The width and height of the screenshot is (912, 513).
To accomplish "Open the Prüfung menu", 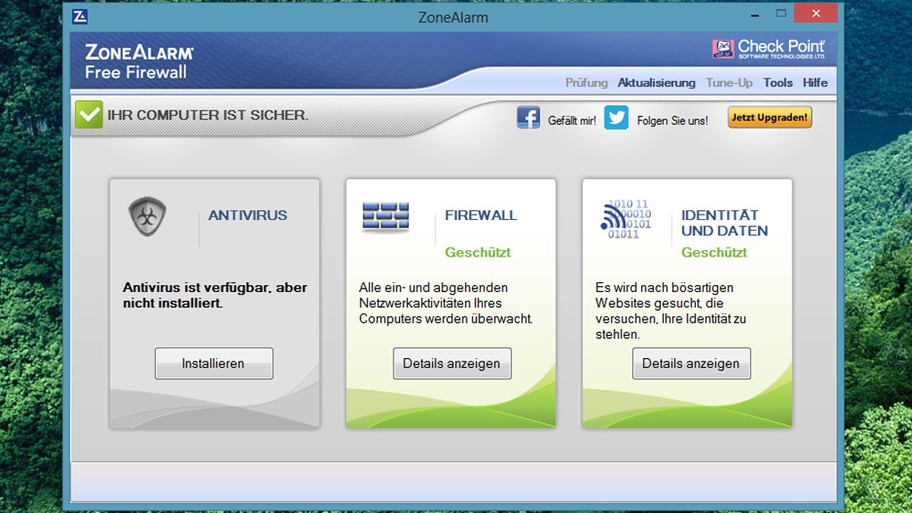I will click(x=586, y=83).
